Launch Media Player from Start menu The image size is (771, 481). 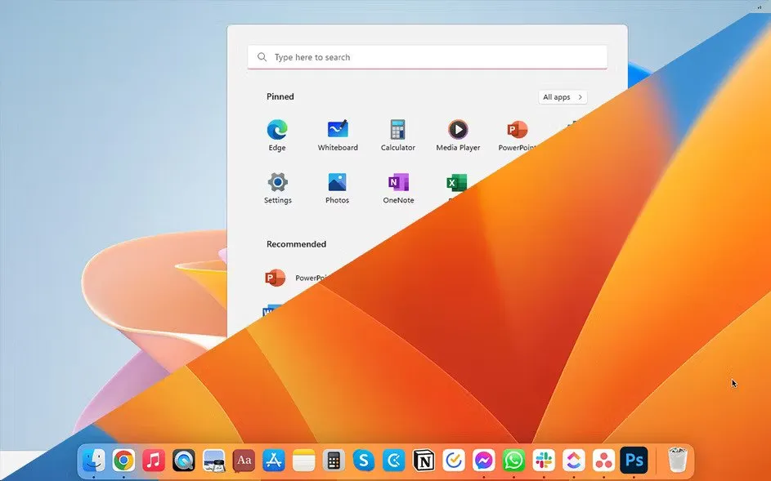[458, 130]
